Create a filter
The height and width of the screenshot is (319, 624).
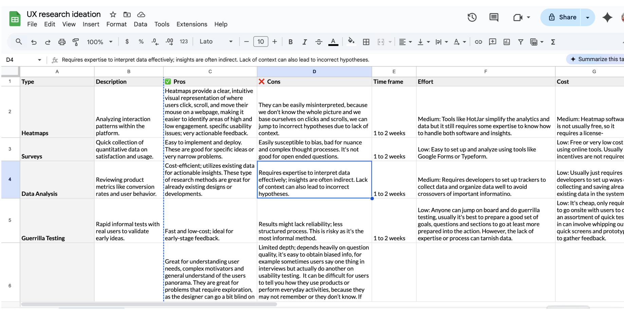(x=520, y=42)
